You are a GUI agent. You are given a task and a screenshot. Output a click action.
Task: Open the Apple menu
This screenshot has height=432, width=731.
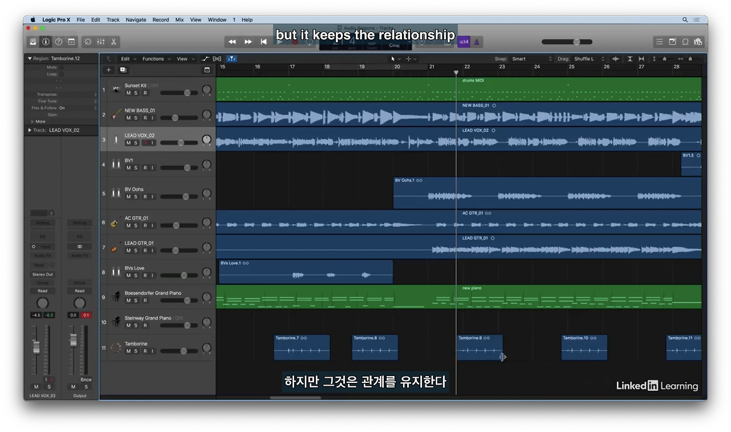pos(33,19)
